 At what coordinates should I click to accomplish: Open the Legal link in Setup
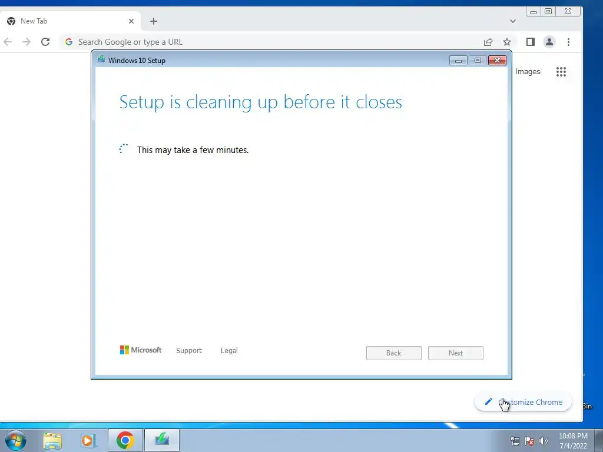point(229,351)
